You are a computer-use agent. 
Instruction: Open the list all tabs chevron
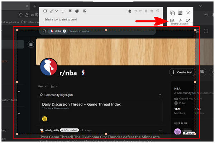click(x=201, y=6)
